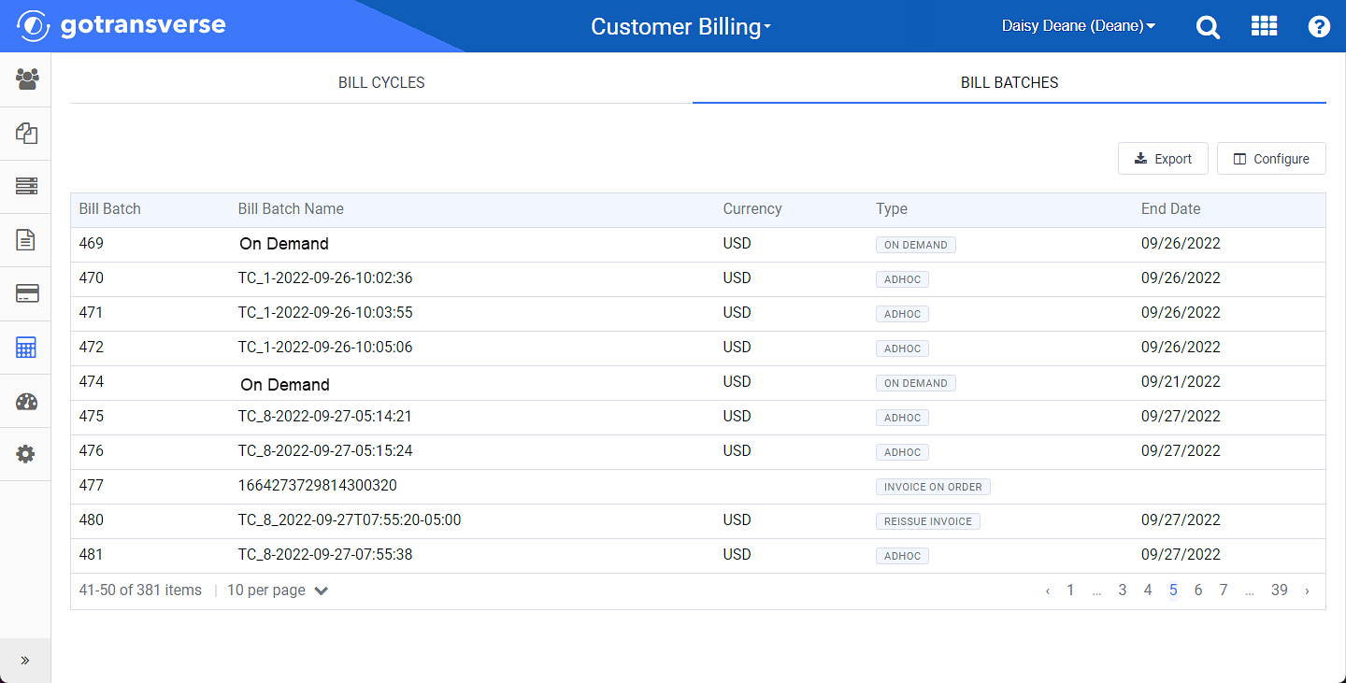The image size is (1346, 683).
Task: Go to page 6
Action: pos(1198,591)
